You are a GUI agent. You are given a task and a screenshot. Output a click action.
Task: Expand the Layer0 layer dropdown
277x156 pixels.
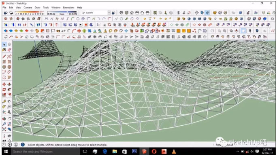109,13
